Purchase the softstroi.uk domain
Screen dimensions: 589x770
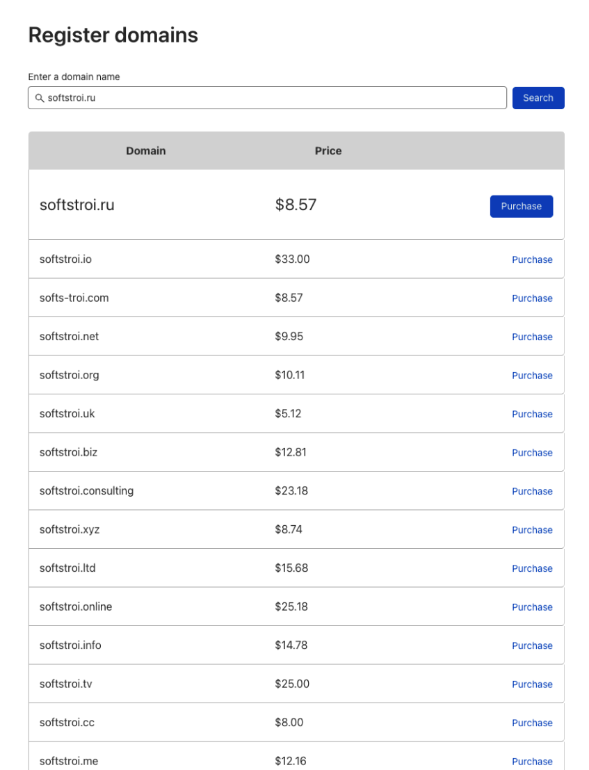(x=532, y=415)
